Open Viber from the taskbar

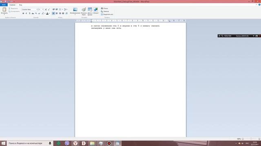coord(67,143)
